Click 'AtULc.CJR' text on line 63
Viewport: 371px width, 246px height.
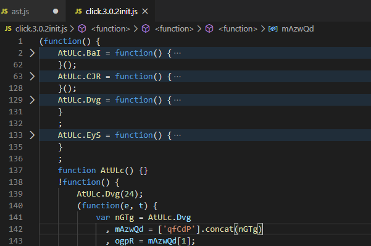point(79,76)
